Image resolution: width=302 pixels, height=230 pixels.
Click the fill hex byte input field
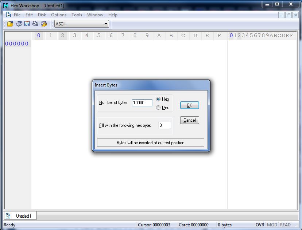pyautogui.click(x=164, y=125)
